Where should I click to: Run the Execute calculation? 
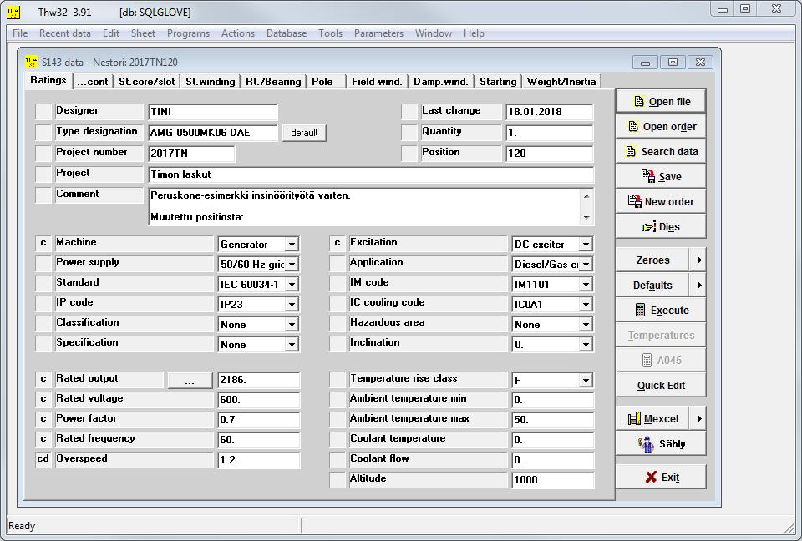[x=661, y=310]
